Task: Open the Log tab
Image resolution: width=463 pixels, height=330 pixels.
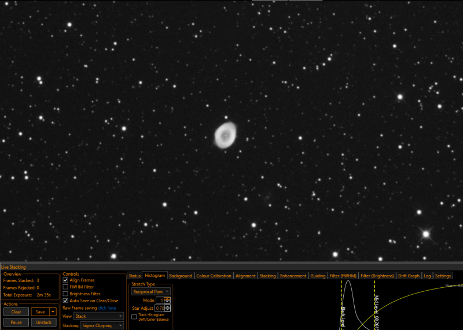Action: coord(427,276)
